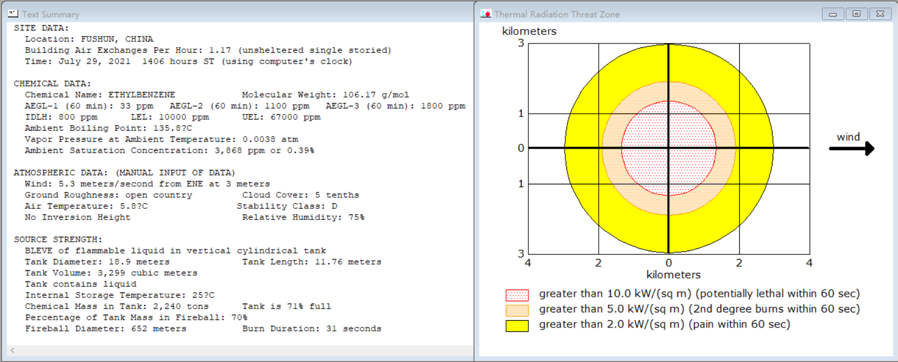Click 'Stability Class: D' text
Viewport: 898px width, 362px height.
pyautogui.click(x=287, y=206)
